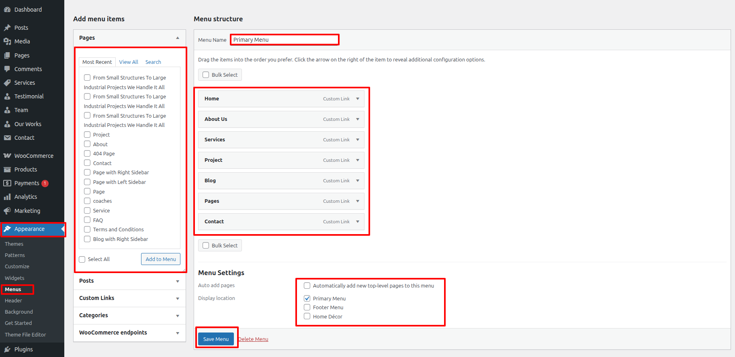Click the Plugins plug icon

point(7,349)
